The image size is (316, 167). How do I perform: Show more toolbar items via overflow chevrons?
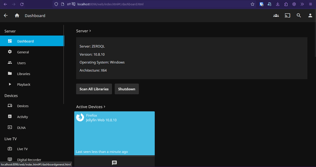coord(302,4)
